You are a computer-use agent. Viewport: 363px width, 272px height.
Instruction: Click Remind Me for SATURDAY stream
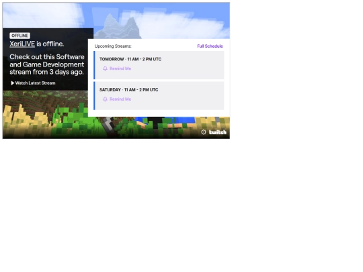coord(120,99)
